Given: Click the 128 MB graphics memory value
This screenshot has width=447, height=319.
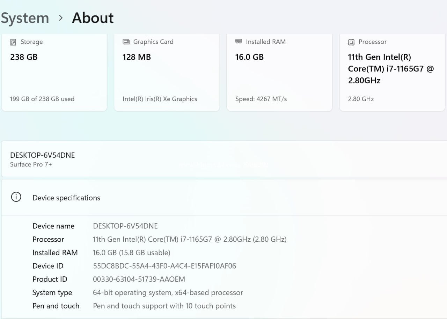Looking at the screenshot, I should (x=136, y=57).
